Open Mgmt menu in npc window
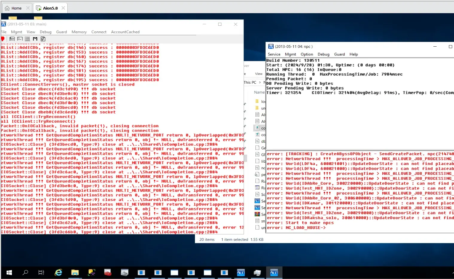This screenshot has width=454, height=279. [290, 54]
